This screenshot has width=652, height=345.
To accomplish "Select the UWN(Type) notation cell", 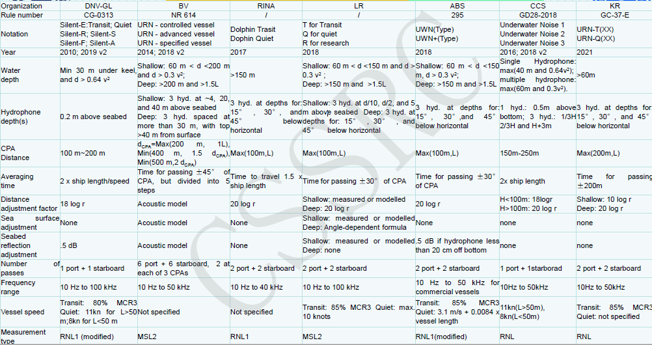I will point(457,34).
